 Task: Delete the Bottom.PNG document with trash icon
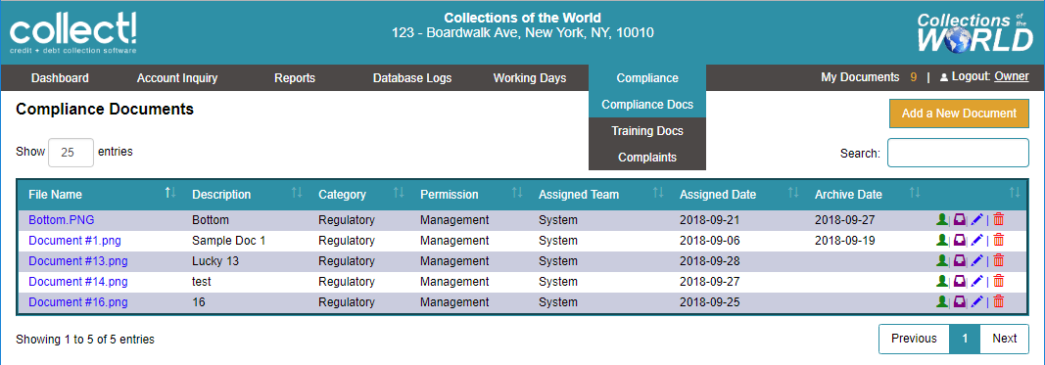(x=998, y=219)
